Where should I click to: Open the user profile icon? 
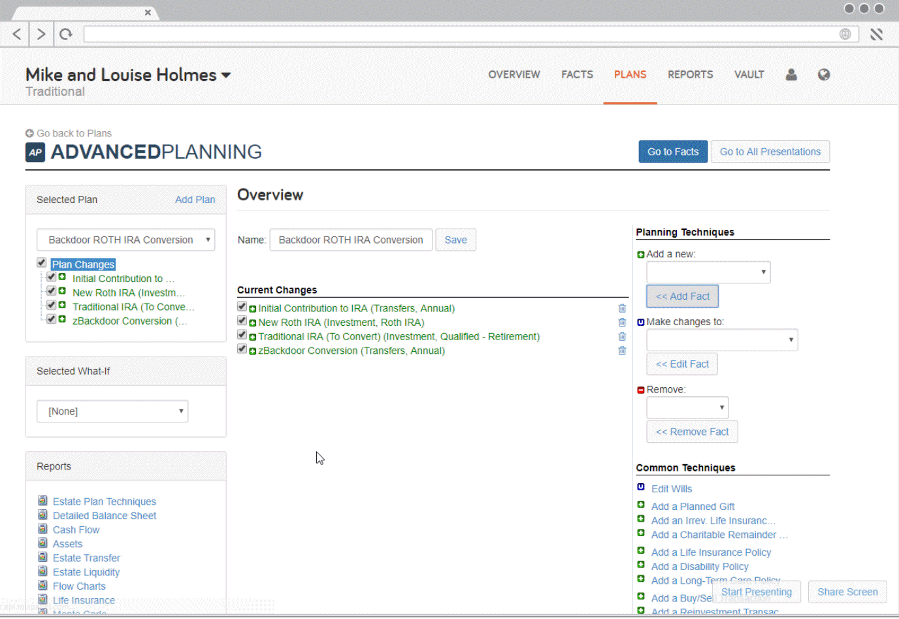(791, 74)
